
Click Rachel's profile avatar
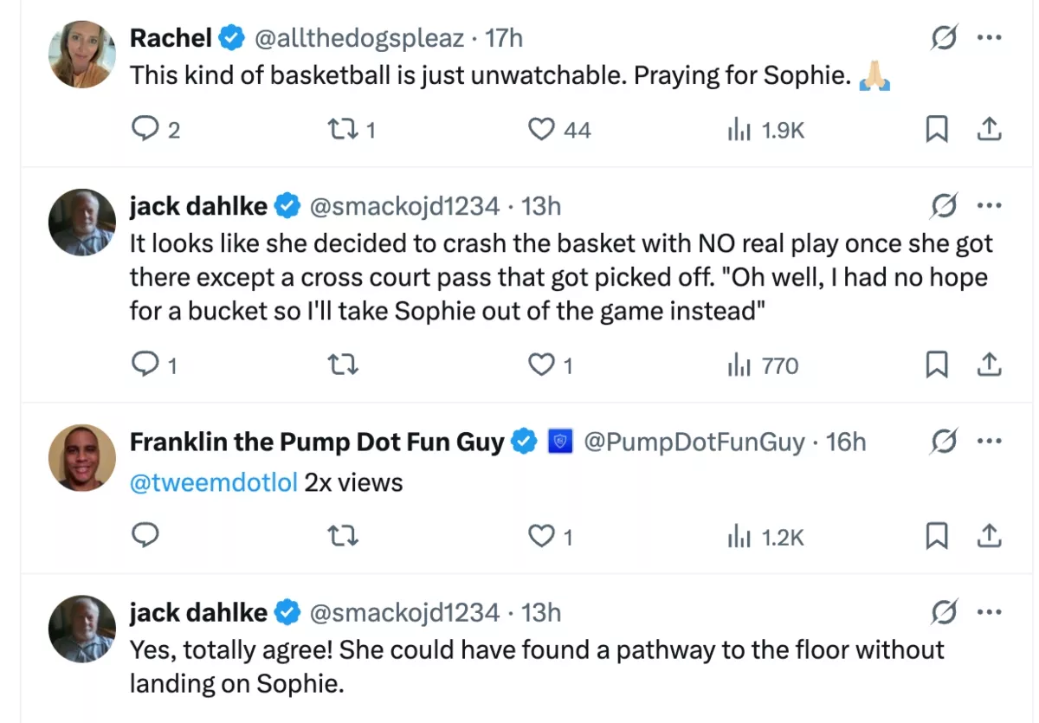82,55
